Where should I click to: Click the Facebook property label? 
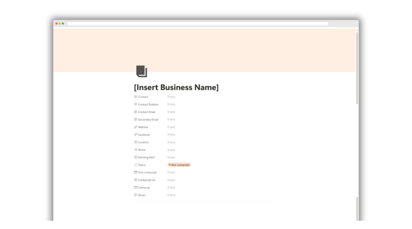click(144, 135)
